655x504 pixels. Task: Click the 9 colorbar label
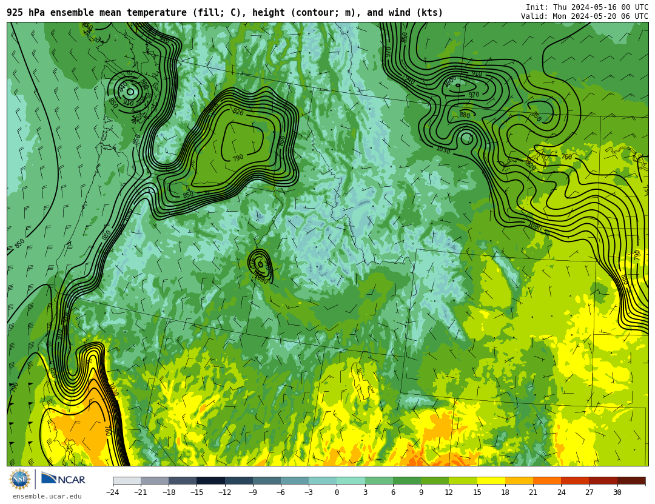tap(421, 492)
